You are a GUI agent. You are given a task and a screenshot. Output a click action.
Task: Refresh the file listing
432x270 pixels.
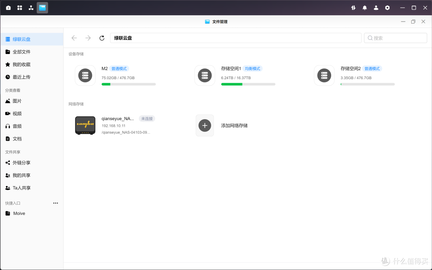[102, 38]
